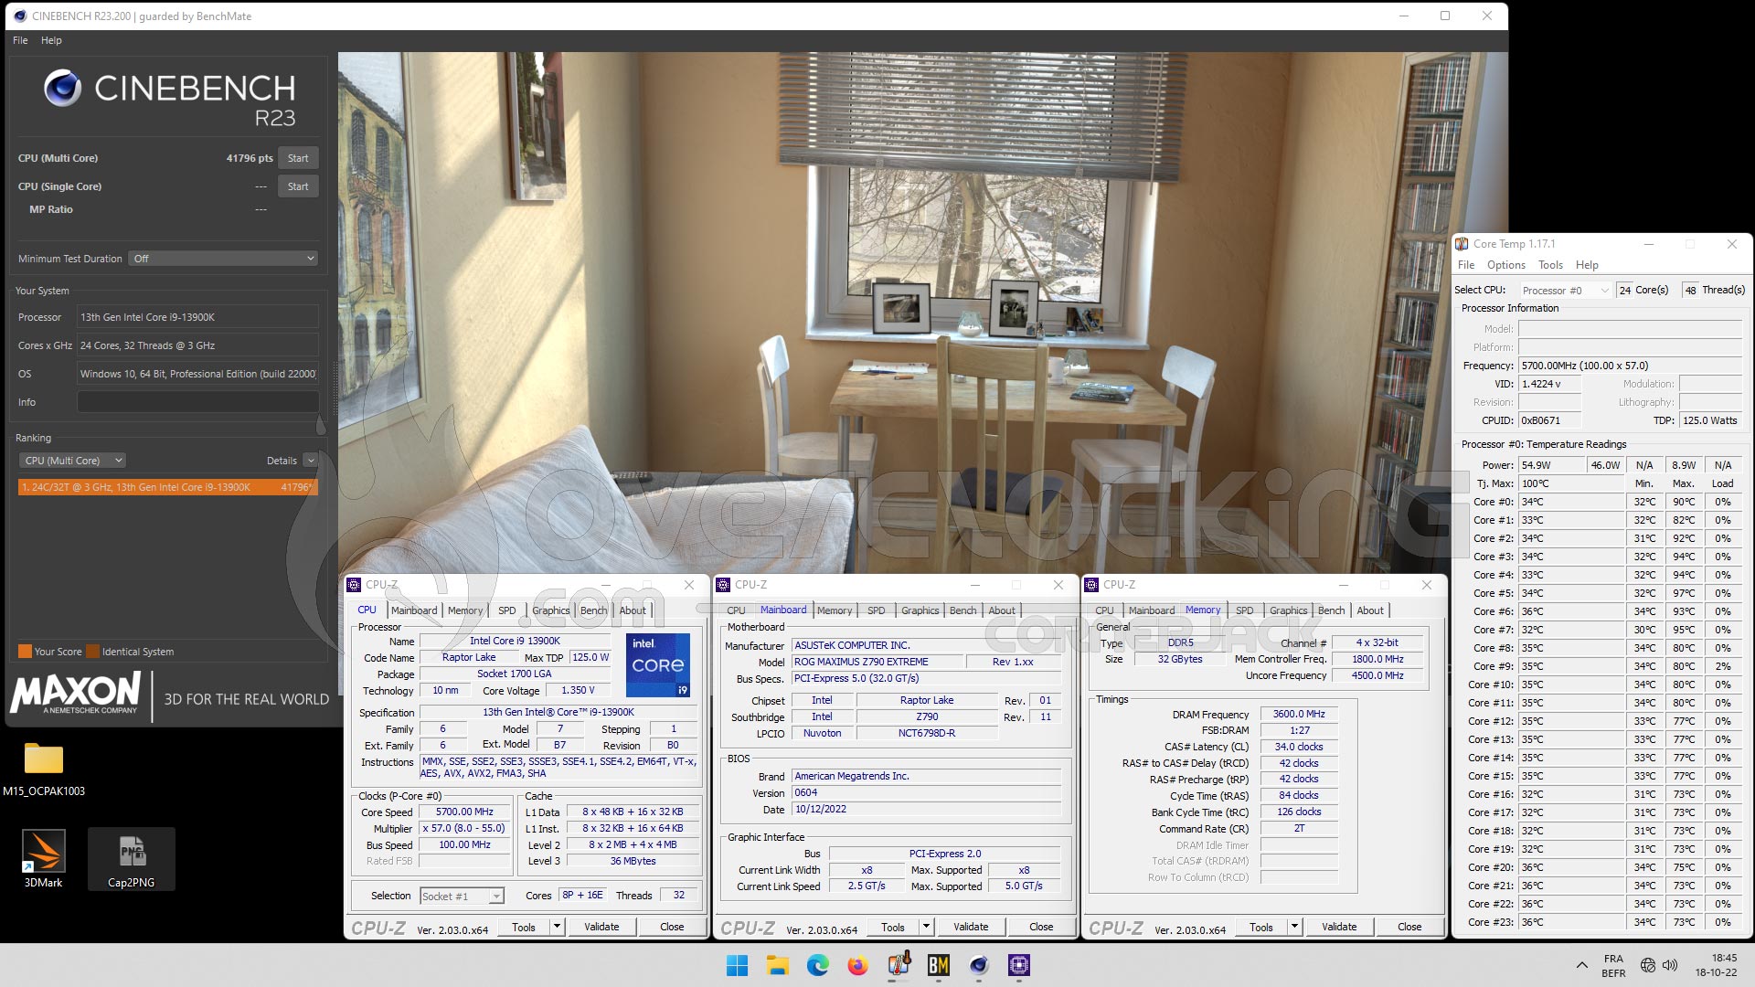Image resolution: width=1755 pixels, height=987 pixels.
Task: Open Core Temp Options menu
Action: pyautogui.click(x=1505, y=265)
